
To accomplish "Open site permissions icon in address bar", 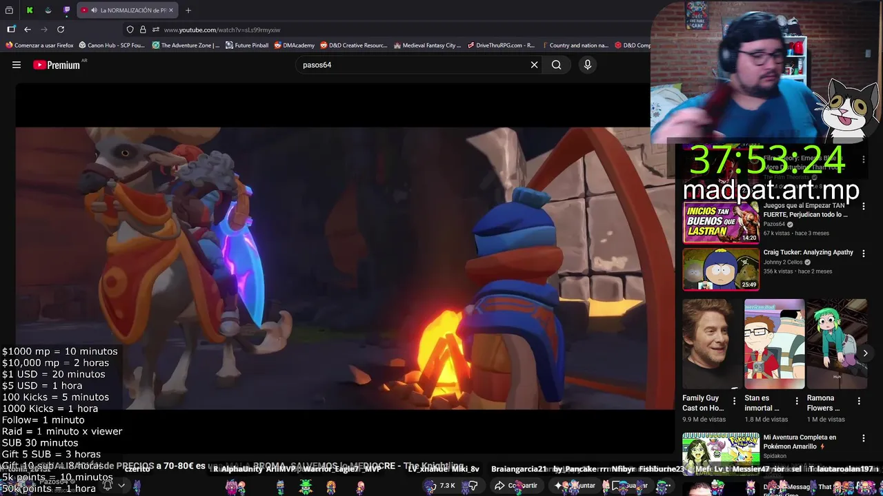I will (x=156, y=30).
